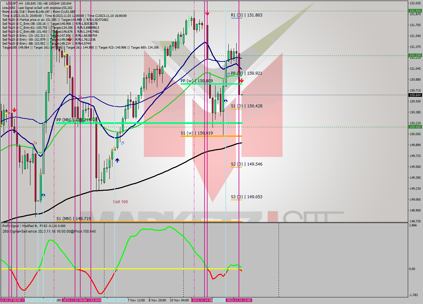The width and height of the screenshot is (423, 304).
Task: Click the 8 Nov 20:00 time axis label
Action: click(157, 300)
